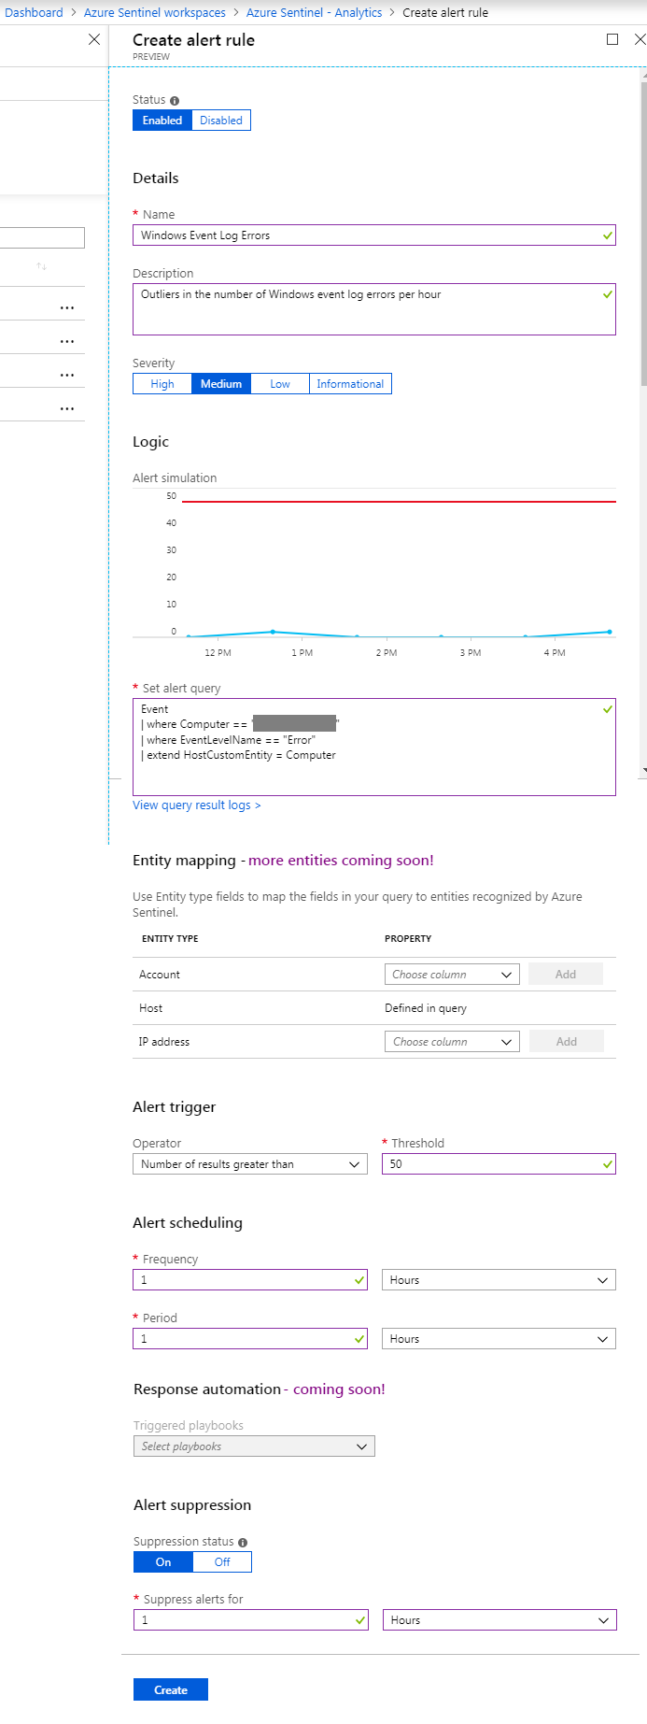
Task: Open first row ellipsis menu in left list
Action: (x=67, y=307)
